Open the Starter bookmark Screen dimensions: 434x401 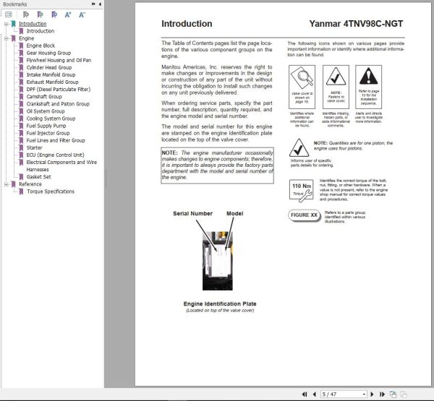pos(34,147)
